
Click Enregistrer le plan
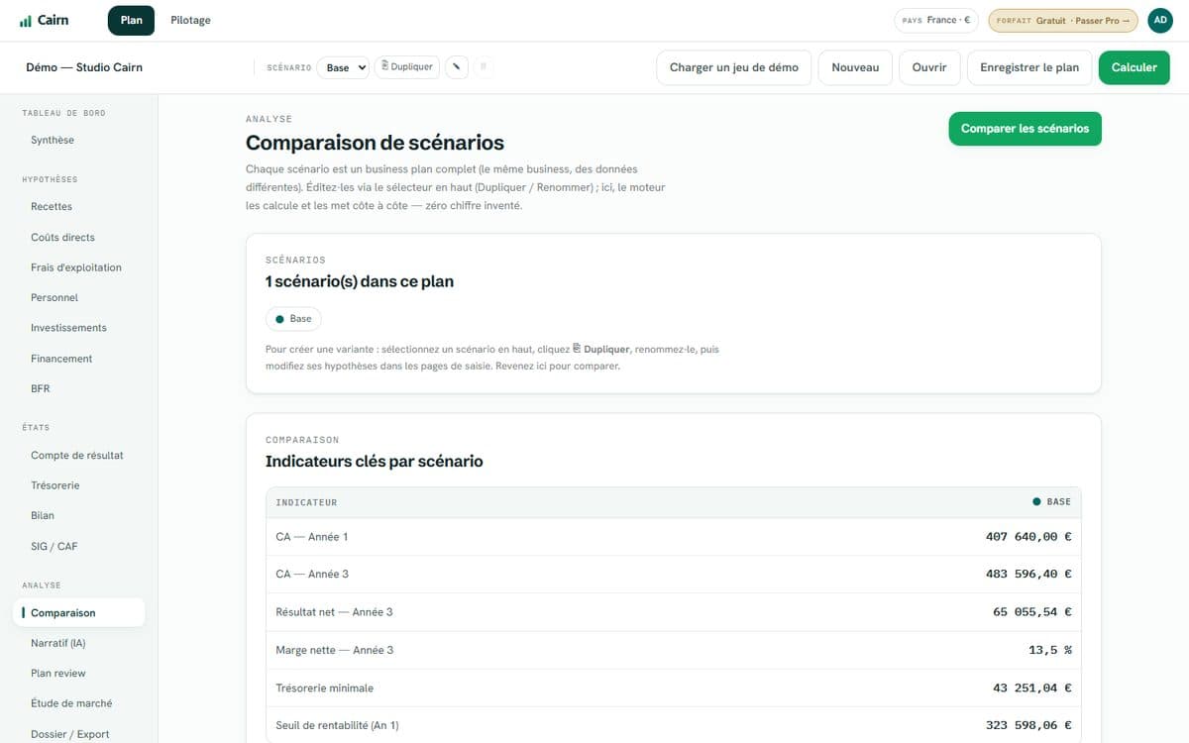coord(1029,67)
